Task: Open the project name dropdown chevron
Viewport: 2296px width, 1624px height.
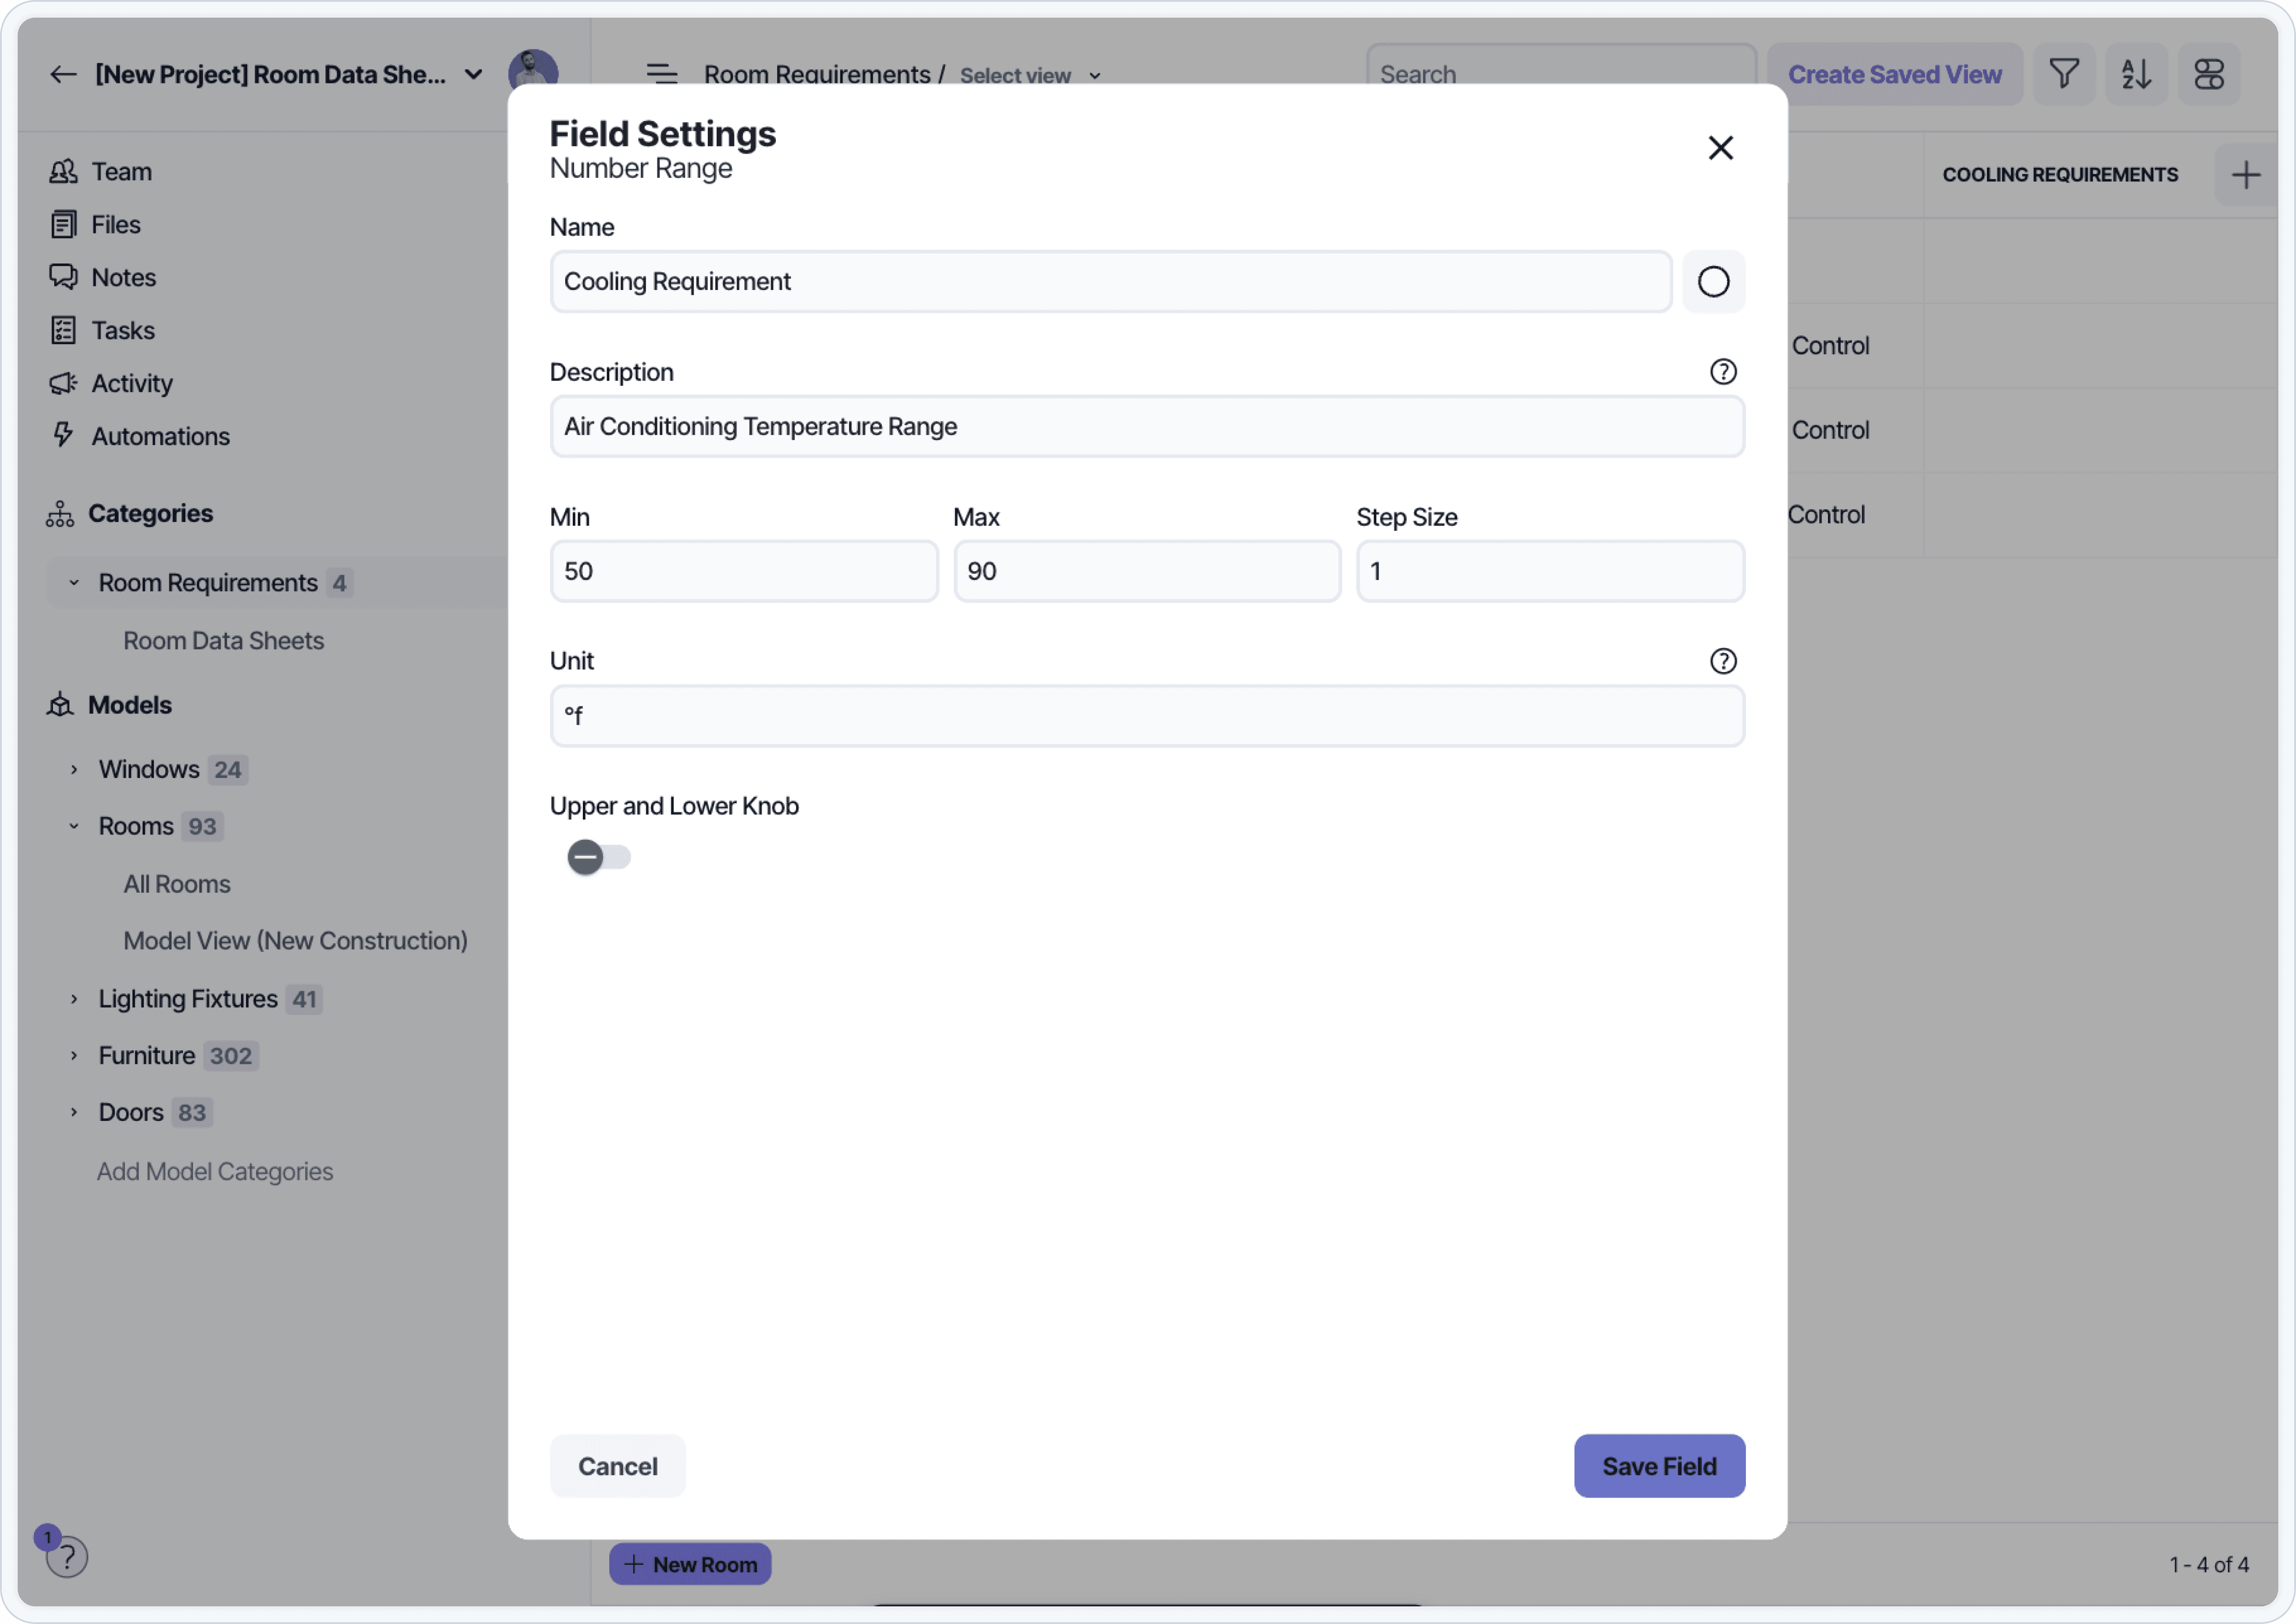Action: pos(473,74)
